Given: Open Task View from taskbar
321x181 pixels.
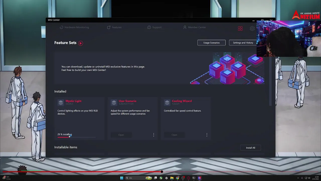Looking at the screenshot, I should tap(155, 178).
